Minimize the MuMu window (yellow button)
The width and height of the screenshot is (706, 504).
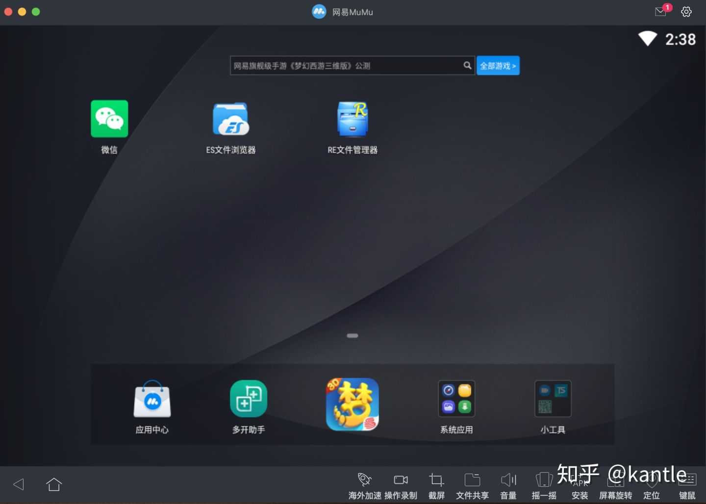tap(22, 12)
